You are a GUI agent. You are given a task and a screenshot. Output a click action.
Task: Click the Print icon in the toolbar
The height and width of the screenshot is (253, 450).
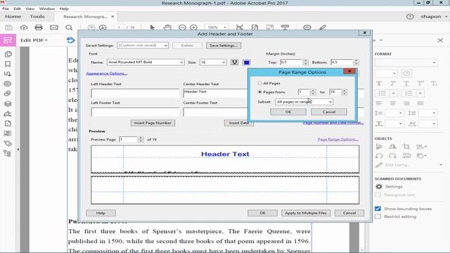tap(39, 27)
